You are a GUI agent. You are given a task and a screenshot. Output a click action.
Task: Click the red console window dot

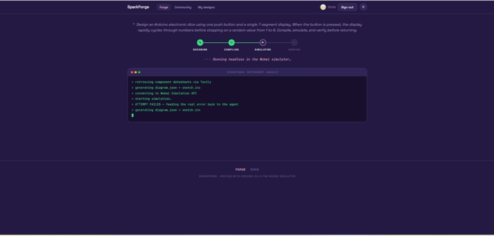pyautogui.click(x=132, y=72)
